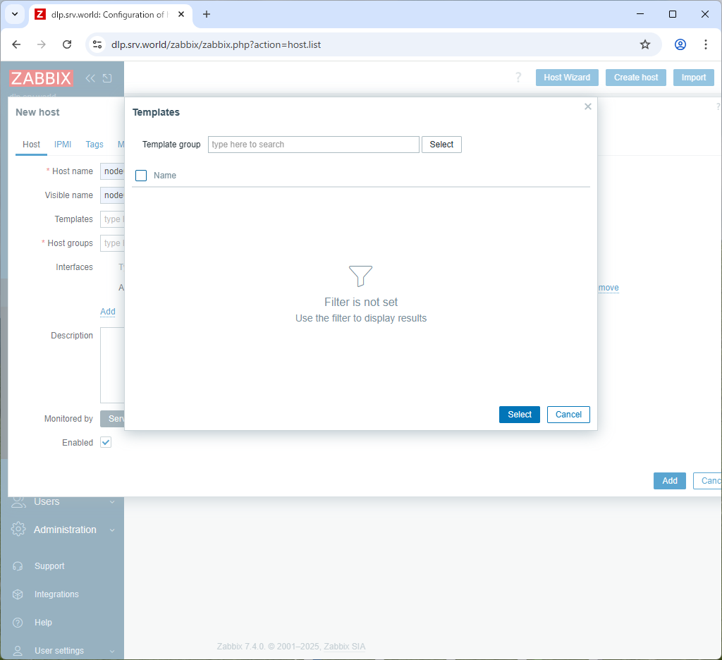Cancel the Templates dialog
Viewport: 722px width, 660px height.
(568, 415)
